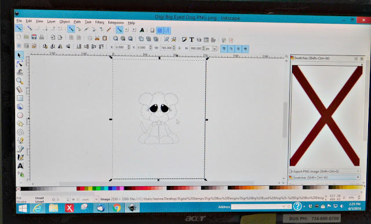This screenshot has width=371, height=224.
Task: Select the Spiral tool
Action: click(20, 132)
